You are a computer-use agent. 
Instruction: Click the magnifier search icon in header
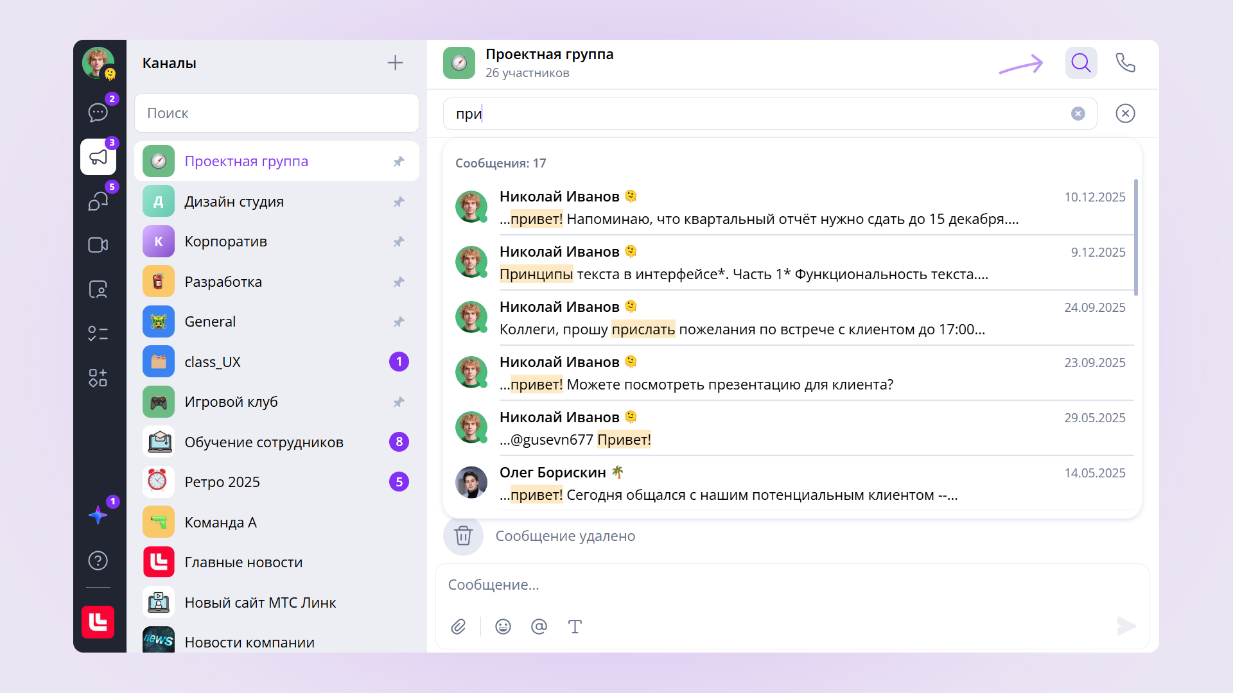click(x=1081, y=63)
